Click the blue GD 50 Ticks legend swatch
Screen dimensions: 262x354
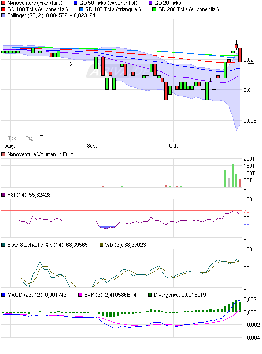click(75, 3)
